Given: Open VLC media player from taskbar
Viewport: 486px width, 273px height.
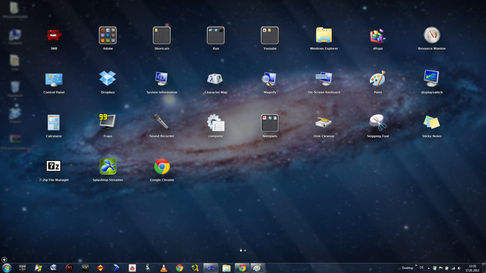Looking at the screenshot, I should click(163, 268).
